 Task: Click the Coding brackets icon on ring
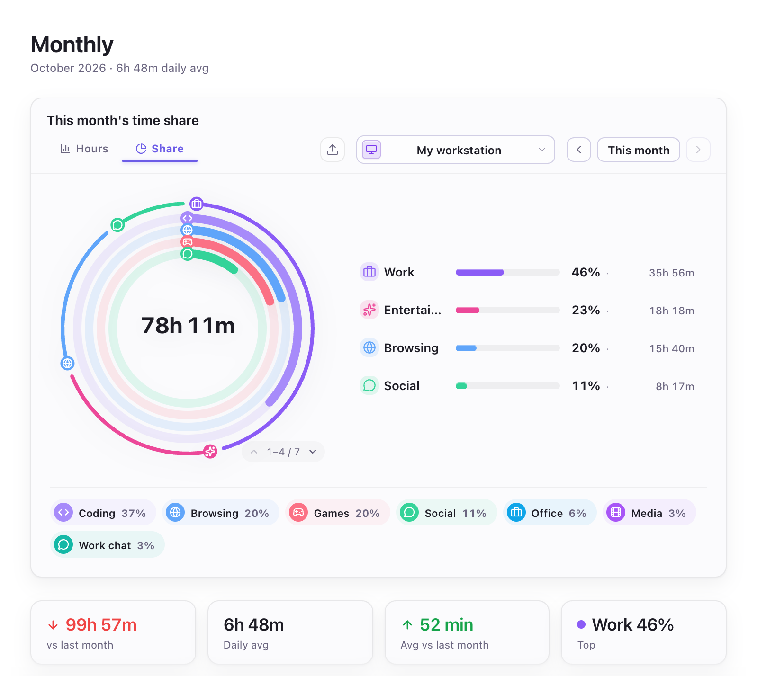188,218
